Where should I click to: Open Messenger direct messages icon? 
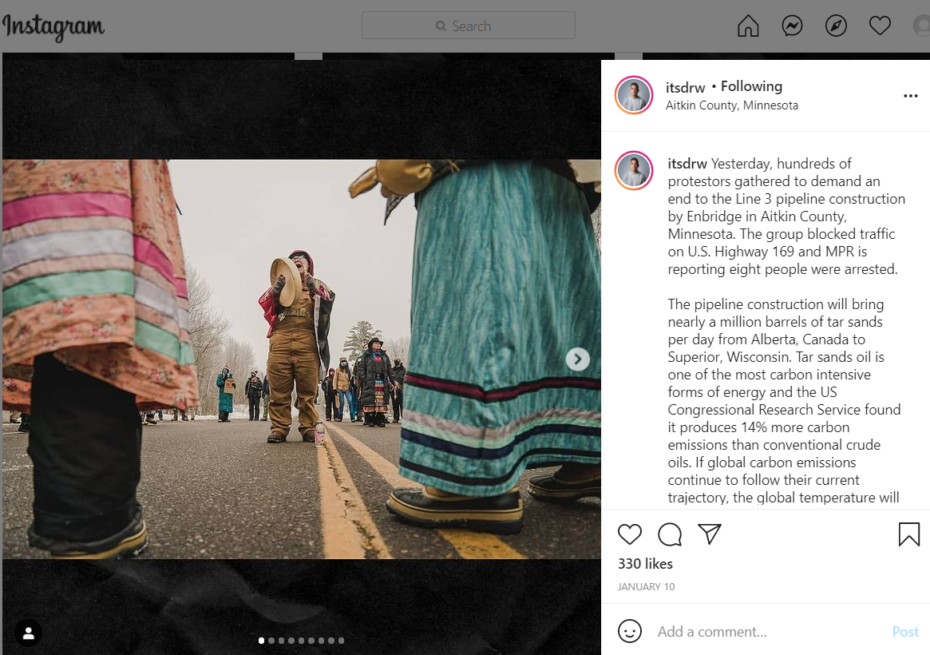[x=792, y=26]
